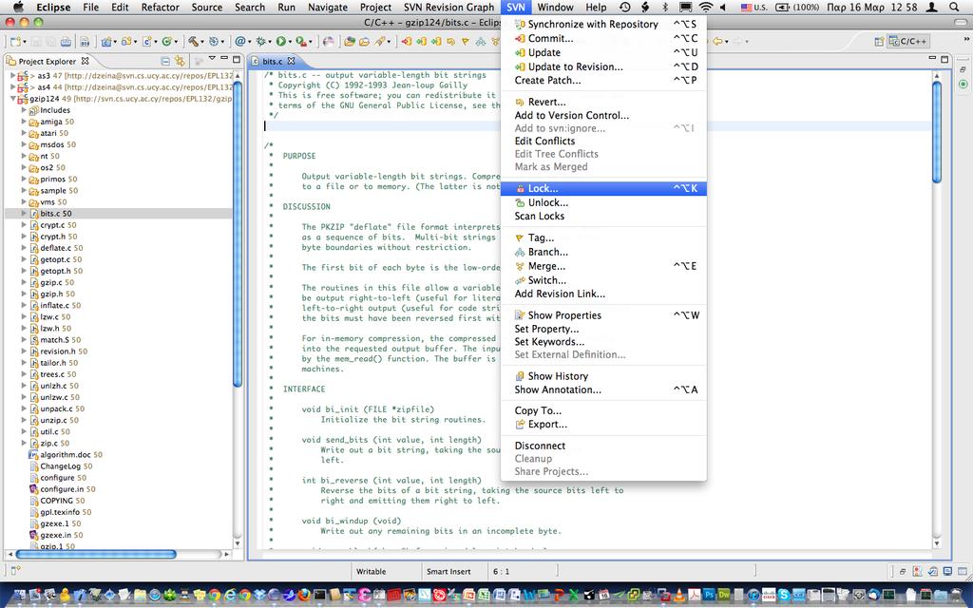This screenshot has height=608, width=973.
Task: Select Set Property... menu entry
Action: [603, 330]
